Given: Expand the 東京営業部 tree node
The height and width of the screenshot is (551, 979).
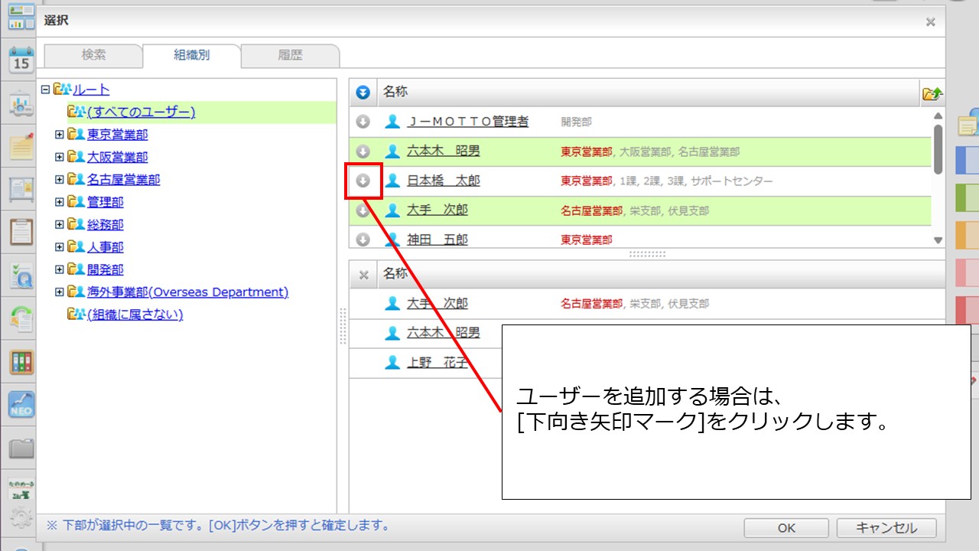Looking at the screenshot, I should click(60, 135).
